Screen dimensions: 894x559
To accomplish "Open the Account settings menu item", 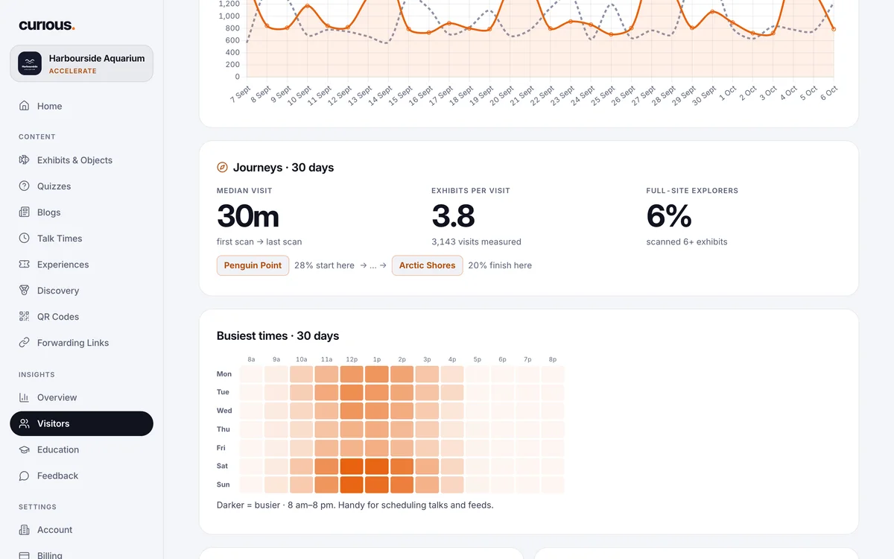I will 81,530.
